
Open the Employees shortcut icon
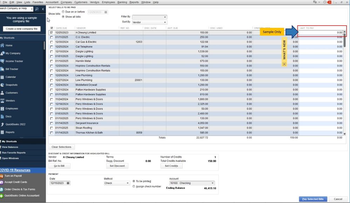(x=2, y=109)
